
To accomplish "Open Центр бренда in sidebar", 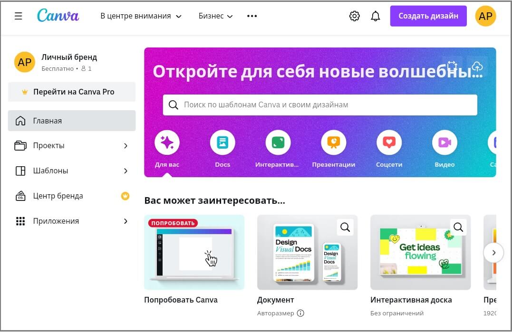I will [x=71, y=196].
